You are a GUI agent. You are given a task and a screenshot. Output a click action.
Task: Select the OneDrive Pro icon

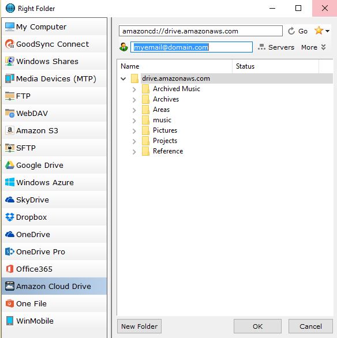pyautogui.click(x=10, y=251)
